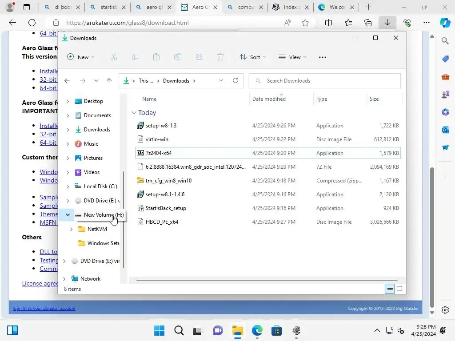Open Edge Browser essentials heart icon
This screenshot has width=455, height=341.
(x=407, y=23)
